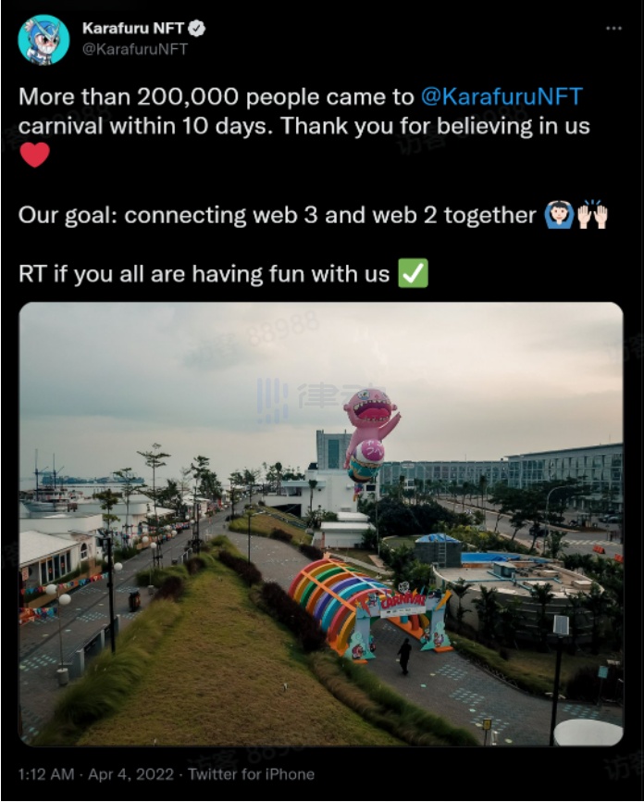Click the 'Our goal: connecting web 3' line

coord(278,216)
